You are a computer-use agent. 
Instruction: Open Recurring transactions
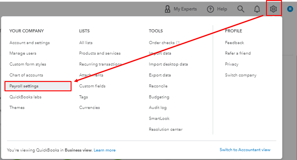pyautogui.click(x=100, y=64)
